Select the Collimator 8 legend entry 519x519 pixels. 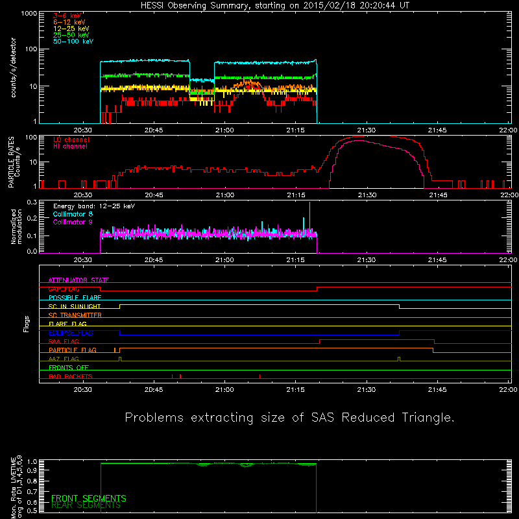pos(73,214)
